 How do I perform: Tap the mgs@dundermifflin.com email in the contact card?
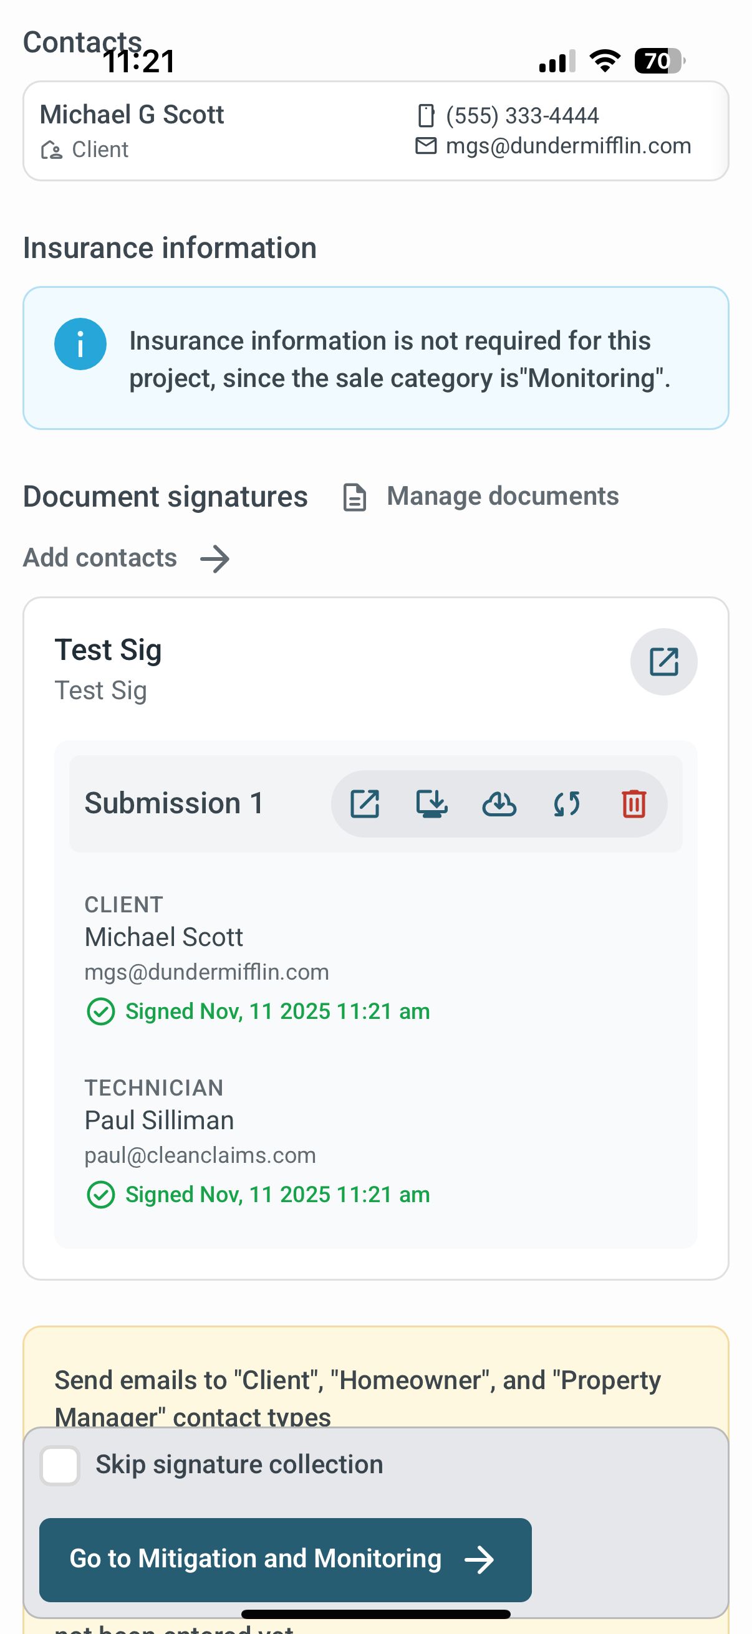(x=568, y=146)
